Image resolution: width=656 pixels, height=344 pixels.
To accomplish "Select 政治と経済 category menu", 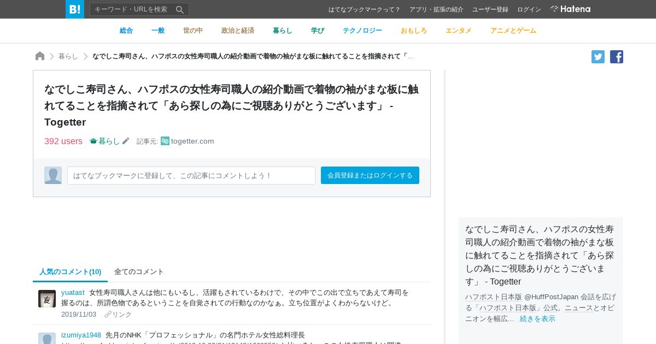I will (x=238, y=31).
